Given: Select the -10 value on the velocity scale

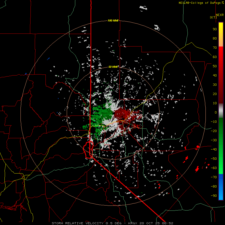Looking at the screenshot, I should coord(214,122).
